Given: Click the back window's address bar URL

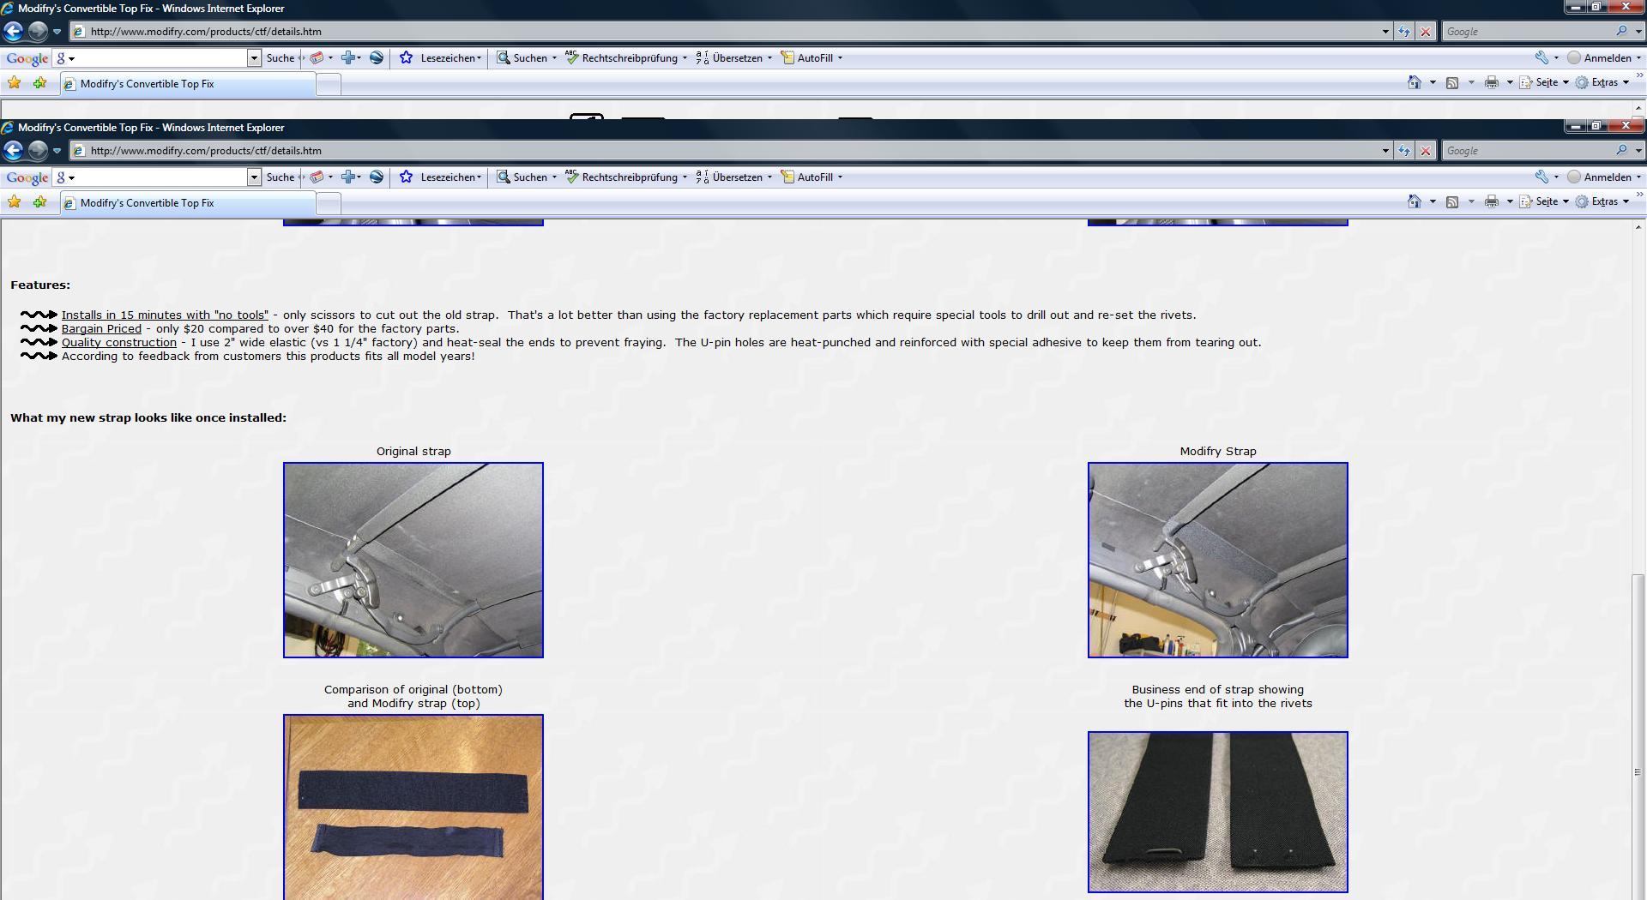Looking at the screenshot, I should pos(206,32).
